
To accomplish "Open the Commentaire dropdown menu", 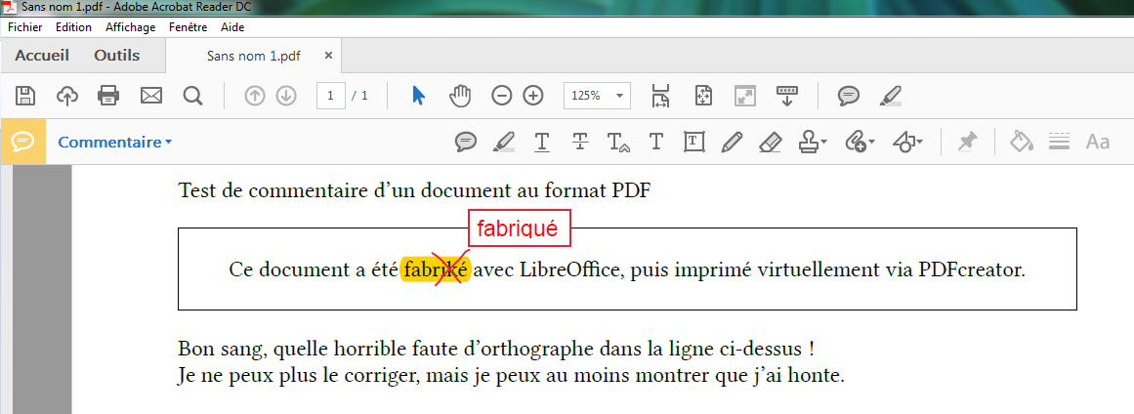I will tap(115, 143).
